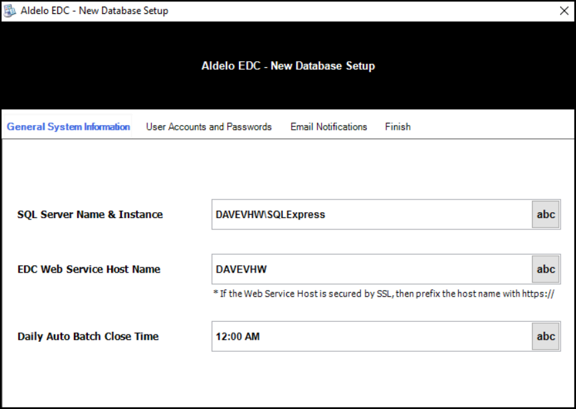576x409 pixels.
Task: Click the EDC Web Service Host Name label
Action: click(89, 269)
